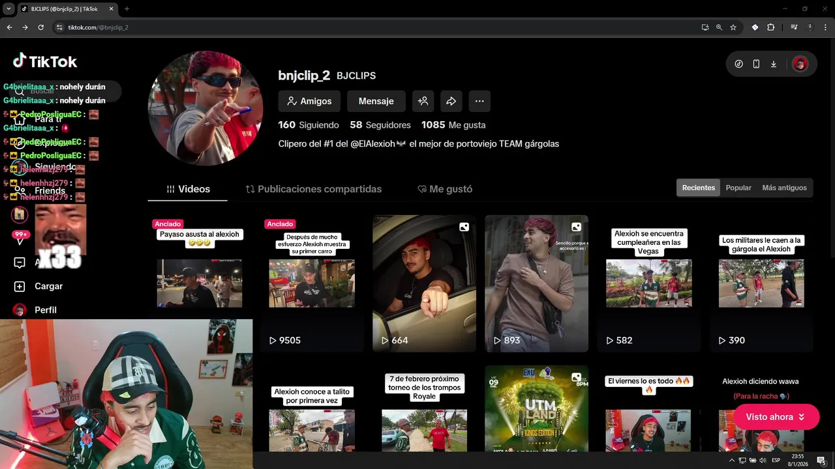Open the account avatar at top right
Screen dimensions: 835x469
tap(800, 64)
